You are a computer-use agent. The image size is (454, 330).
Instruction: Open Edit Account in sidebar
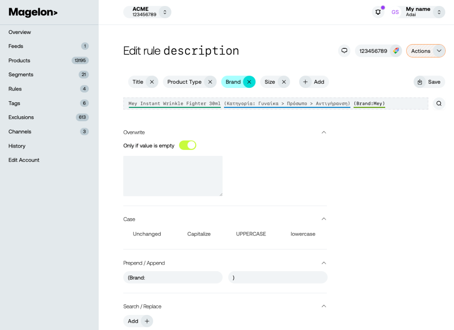click(24, 160)
